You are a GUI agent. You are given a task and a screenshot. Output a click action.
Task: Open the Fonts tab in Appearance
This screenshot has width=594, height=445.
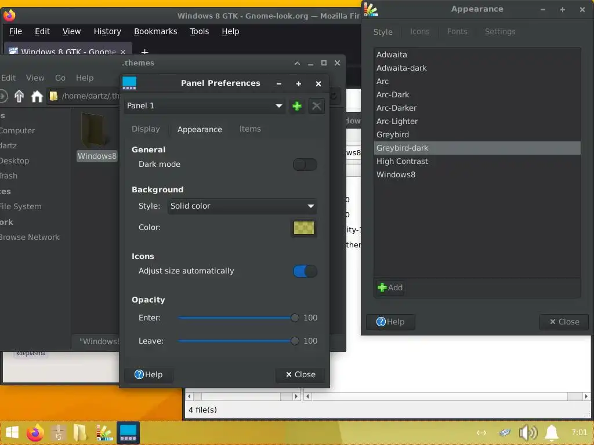[457, 32]
